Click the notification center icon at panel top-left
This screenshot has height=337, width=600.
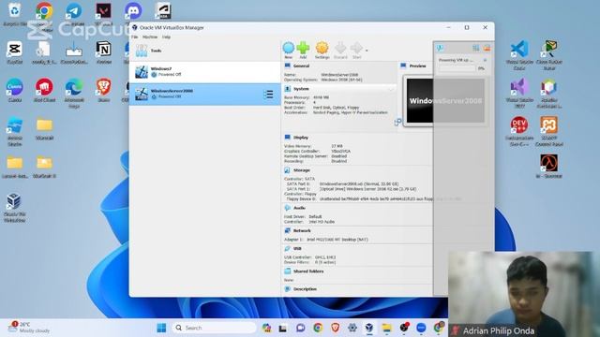pyautogui.click(x=440, y=48)
